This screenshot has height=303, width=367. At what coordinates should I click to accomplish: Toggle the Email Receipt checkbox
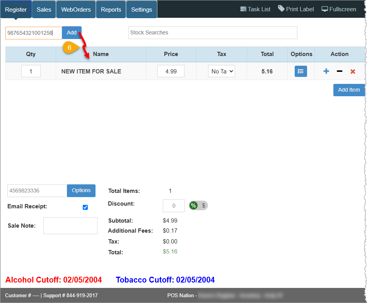[x=85, y=207]
